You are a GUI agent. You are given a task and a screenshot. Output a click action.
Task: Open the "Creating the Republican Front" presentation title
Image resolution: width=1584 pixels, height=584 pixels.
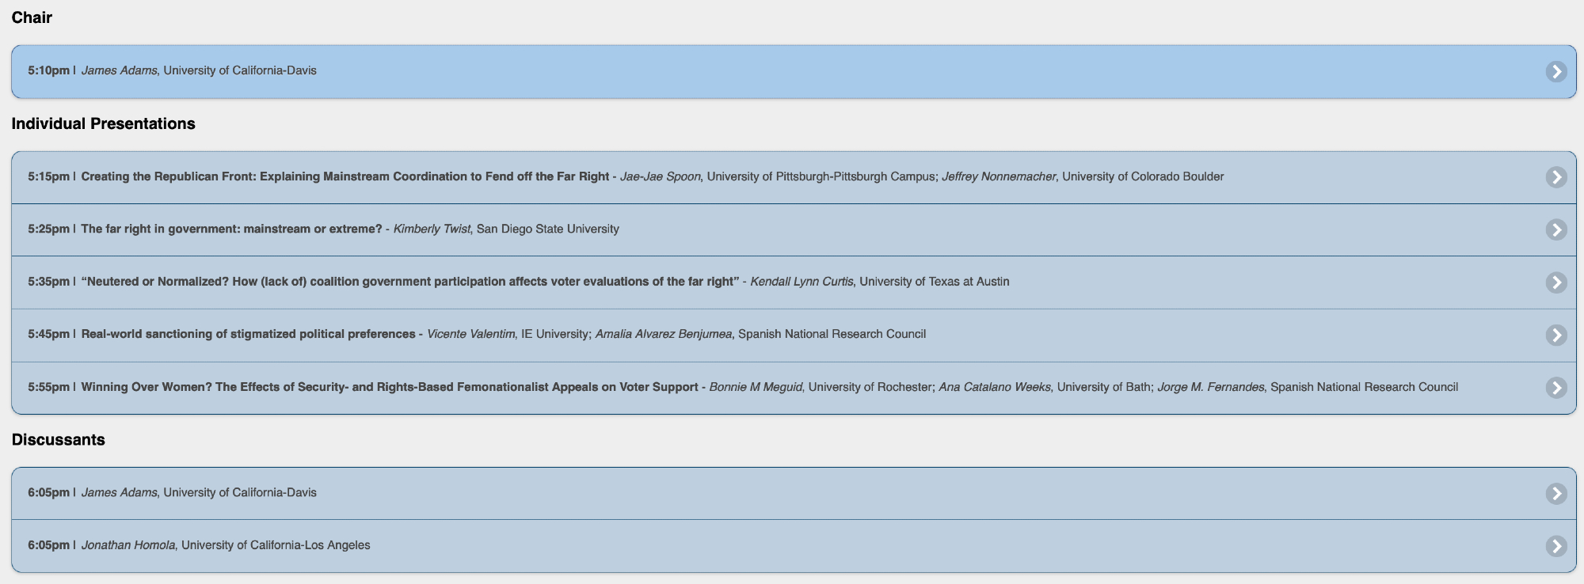point(345,176)
